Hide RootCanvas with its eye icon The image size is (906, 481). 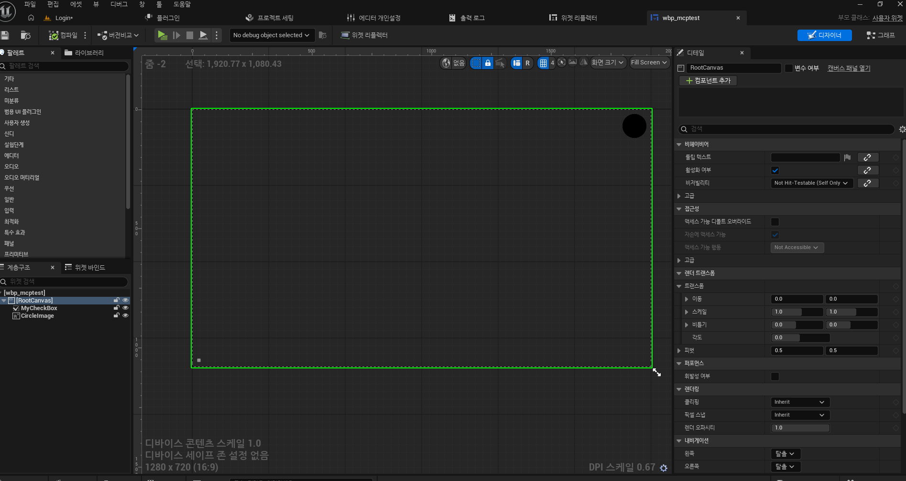coord(126,300)
